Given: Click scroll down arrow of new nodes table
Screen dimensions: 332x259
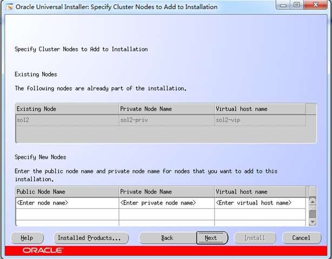Looking at the screenshot, I should (313, 222).
